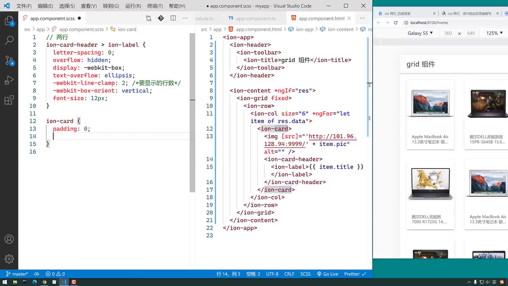Close the css 两行_百度搜索 browser tab
The image size is (508, 286).
coord(434,13)
